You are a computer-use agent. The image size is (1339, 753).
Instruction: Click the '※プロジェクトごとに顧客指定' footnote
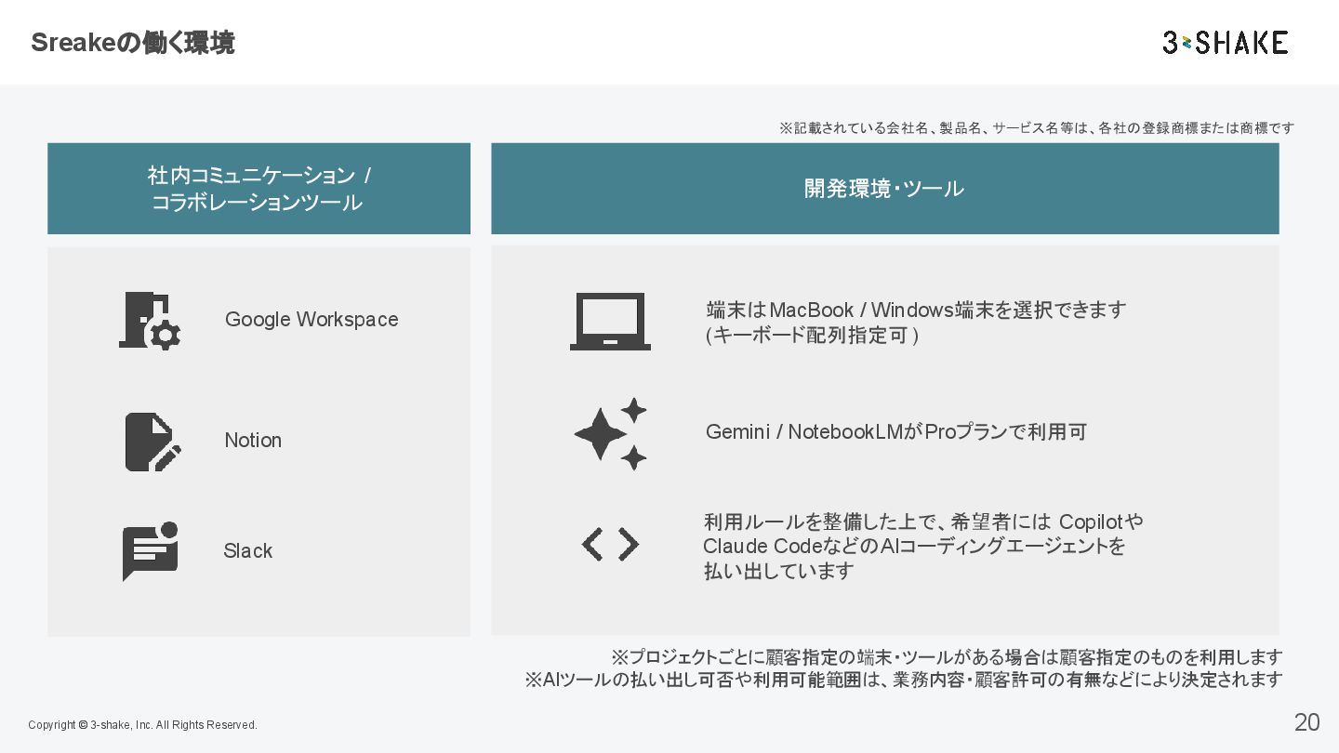click(x=946, y=657)
